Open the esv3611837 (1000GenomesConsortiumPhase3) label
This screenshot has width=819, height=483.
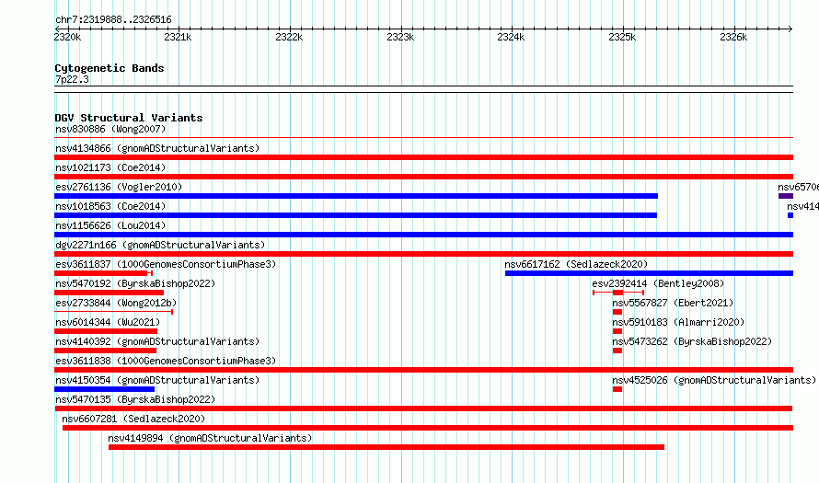166,264
